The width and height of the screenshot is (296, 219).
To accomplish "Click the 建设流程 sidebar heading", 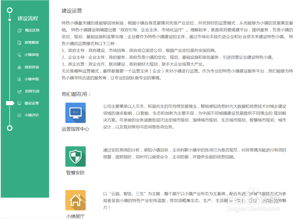I will click(28, 18).
